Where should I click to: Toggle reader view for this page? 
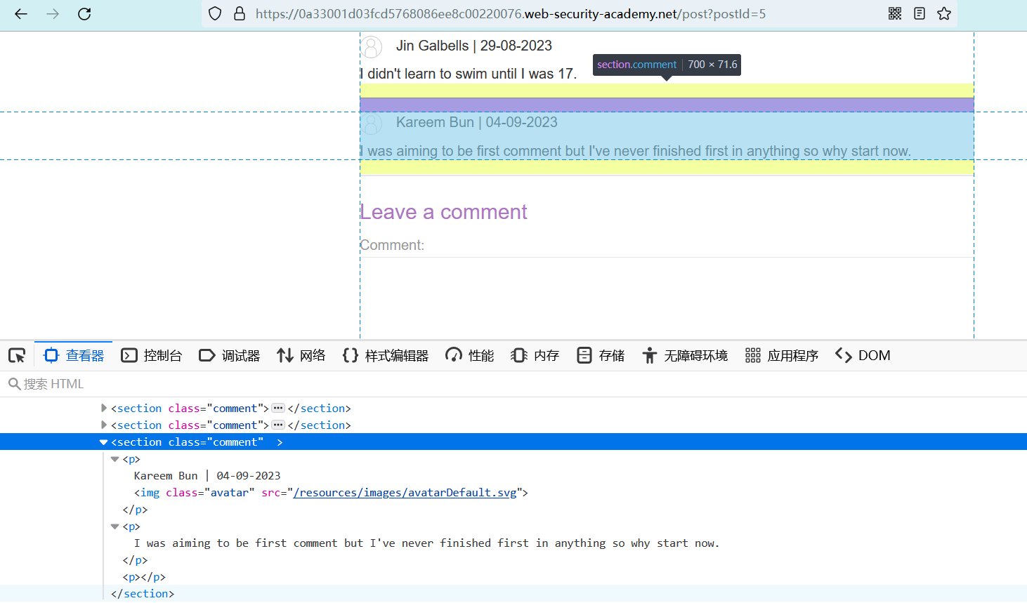point(920,13)
